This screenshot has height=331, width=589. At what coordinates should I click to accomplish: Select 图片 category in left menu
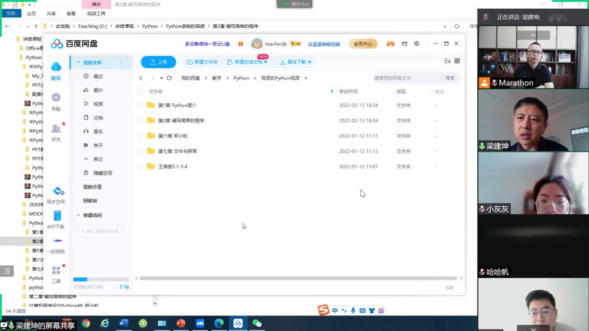[98, 90]
